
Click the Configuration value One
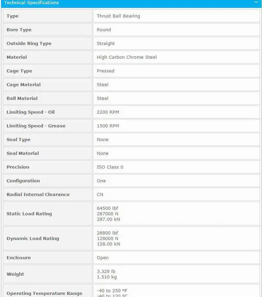pos(101,181)
